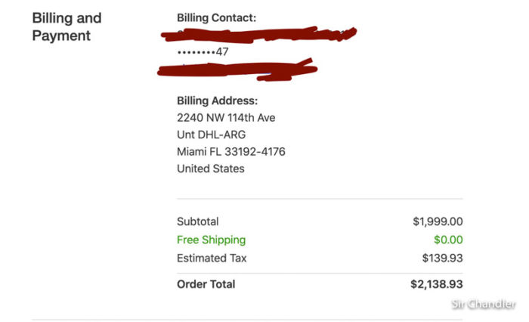Select the Billing Contact label
This screenshot has height=322, width=529.
click(x=217, y=18)
